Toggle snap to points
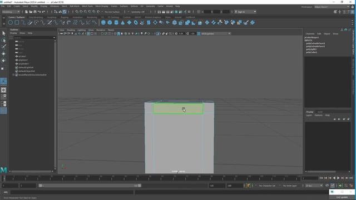Image resolution: width=356 pixels, height=200 pixels. pyautogui.click(x=86, y=12)
